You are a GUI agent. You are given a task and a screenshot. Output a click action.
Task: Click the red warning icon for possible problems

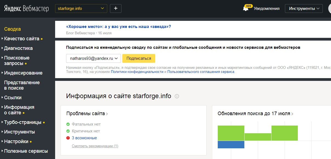(x=68, y=138)
